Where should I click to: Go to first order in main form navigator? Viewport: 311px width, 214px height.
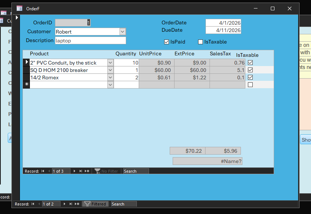pyautogui.click(x=33, y=204)
